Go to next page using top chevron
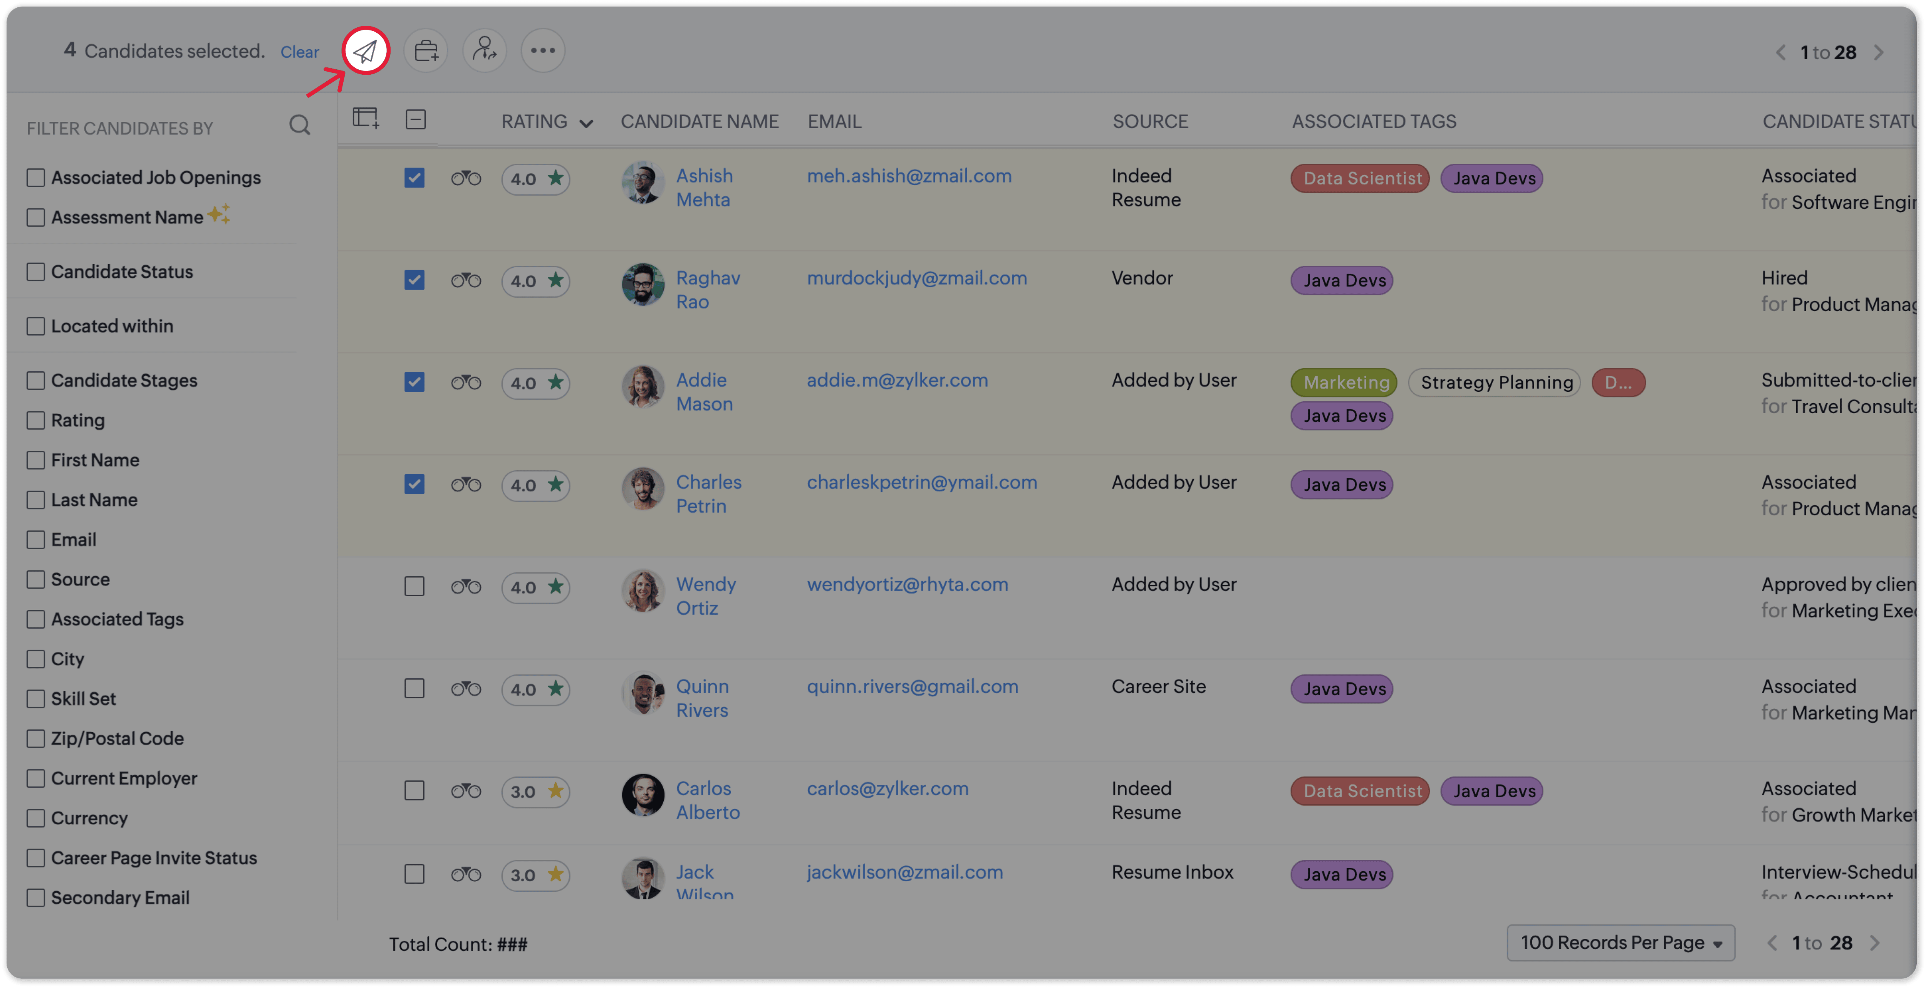Image resolution: width=1926 pixels, height=988 pixels. (1878, 52)
